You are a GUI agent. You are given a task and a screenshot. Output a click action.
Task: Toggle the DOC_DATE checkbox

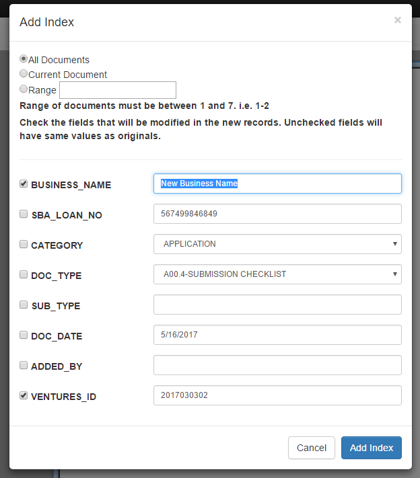click(x=24, y=335)
